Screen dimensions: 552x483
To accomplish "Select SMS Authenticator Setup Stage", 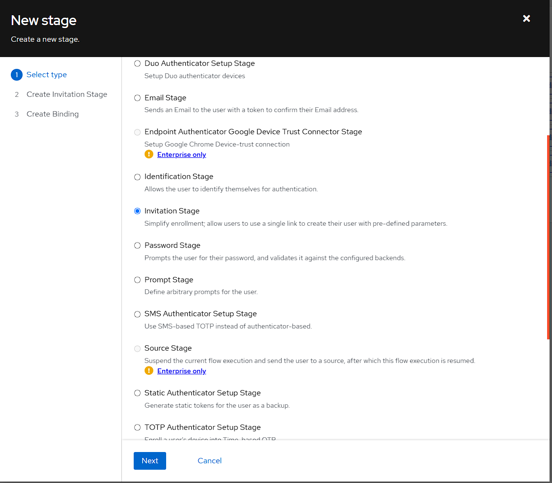I will 138,314.
